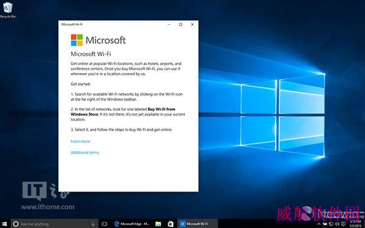Click the taskbar clock and date
This screenshot has height=228, width=365.
point(355,224)
